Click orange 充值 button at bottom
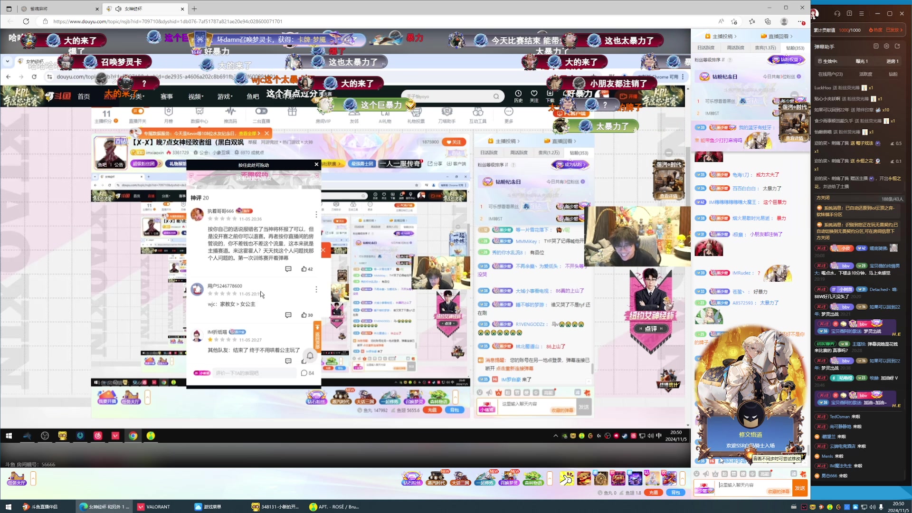Viewport: 912px width, 513px height. [654, 493]
